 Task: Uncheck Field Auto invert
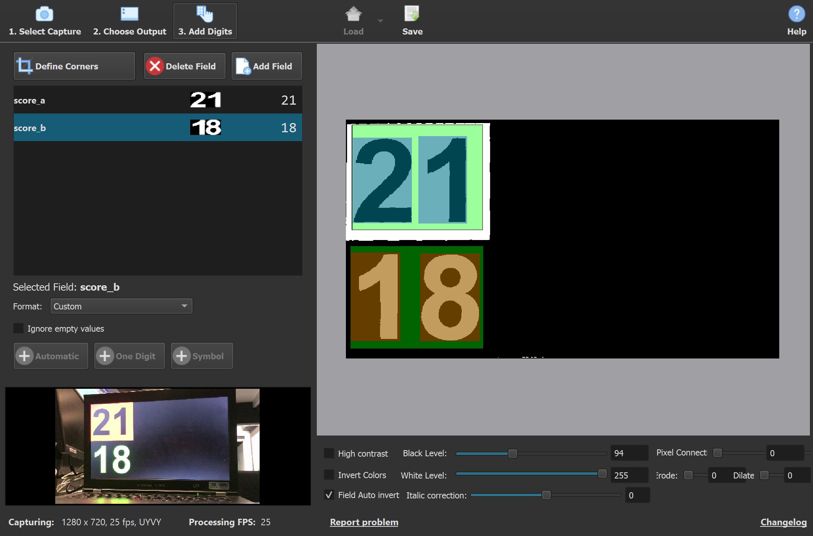[329, 495]
